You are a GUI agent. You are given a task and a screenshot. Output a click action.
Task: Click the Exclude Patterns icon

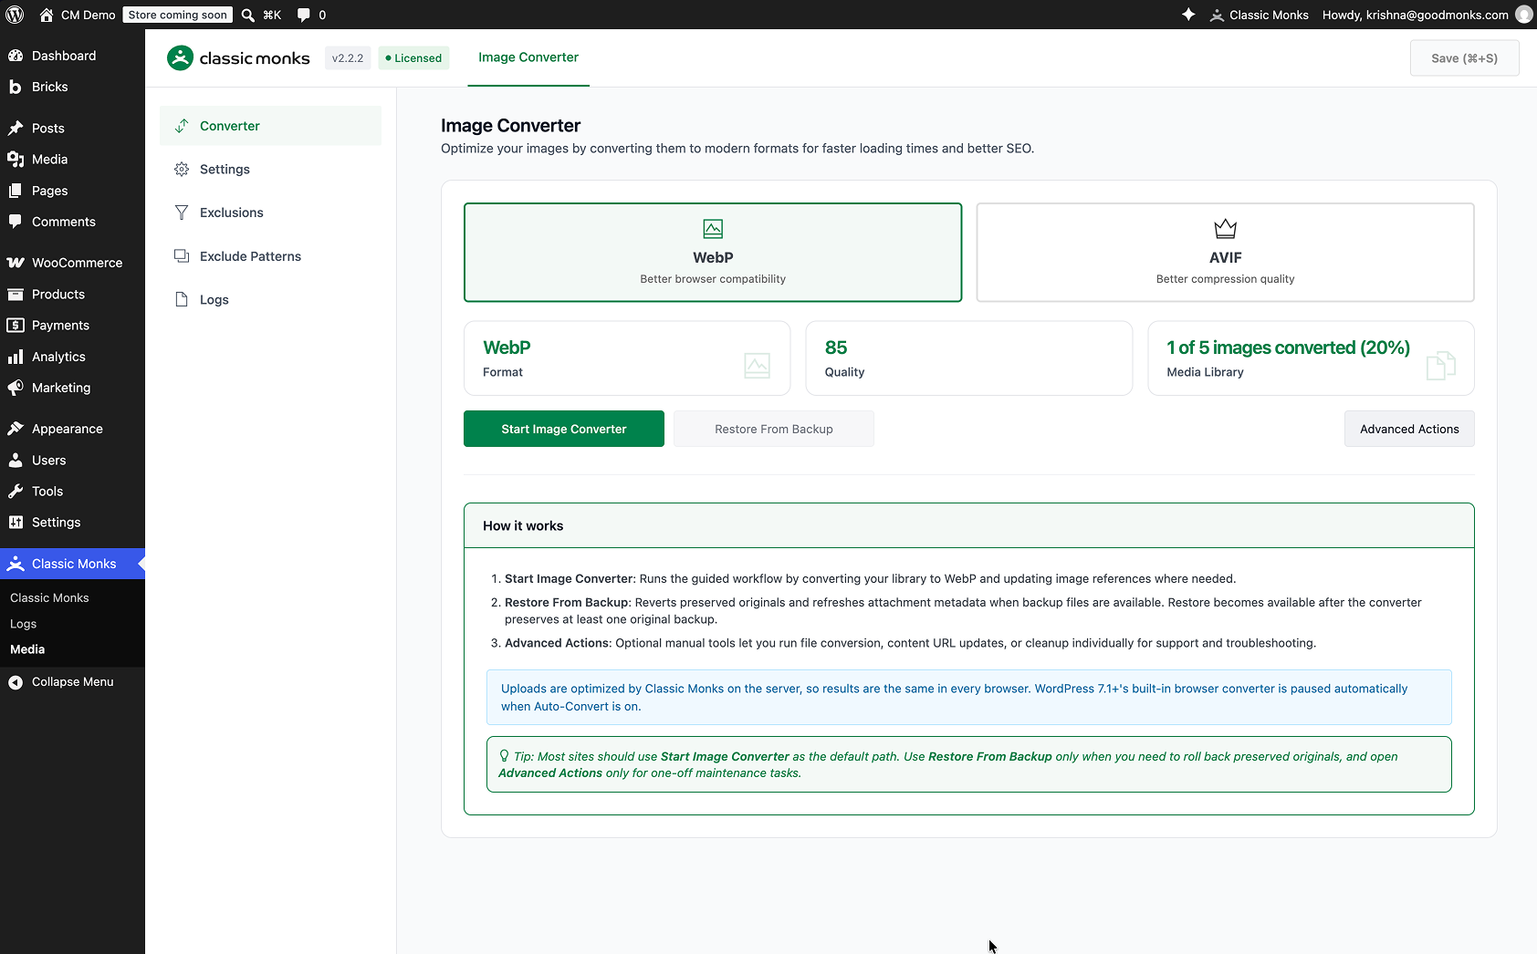tap(182, 256)
